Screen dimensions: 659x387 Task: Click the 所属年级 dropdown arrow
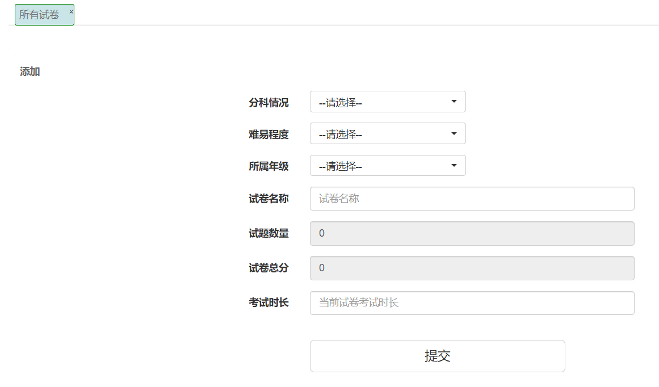454,165
